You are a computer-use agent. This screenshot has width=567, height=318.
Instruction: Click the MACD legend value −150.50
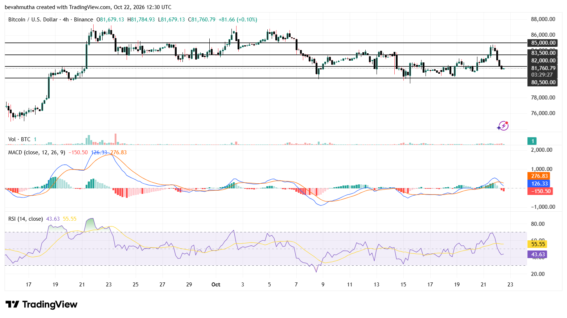(78, 152)
